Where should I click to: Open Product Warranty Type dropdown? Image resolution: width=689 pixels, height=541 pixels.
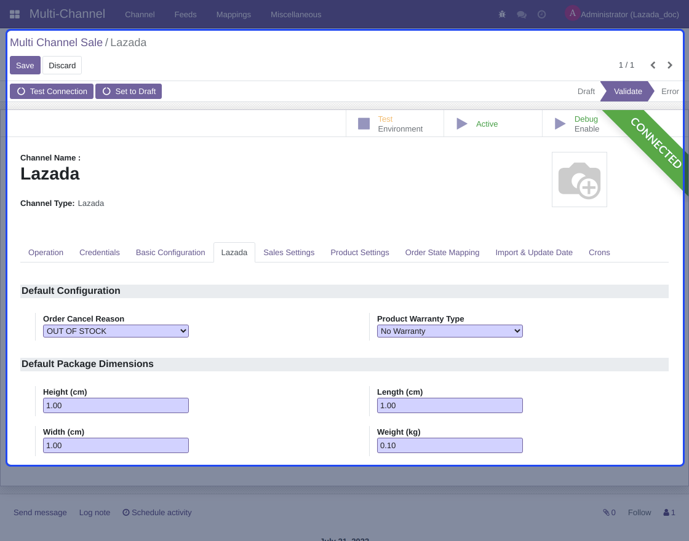tap(450, 331)
